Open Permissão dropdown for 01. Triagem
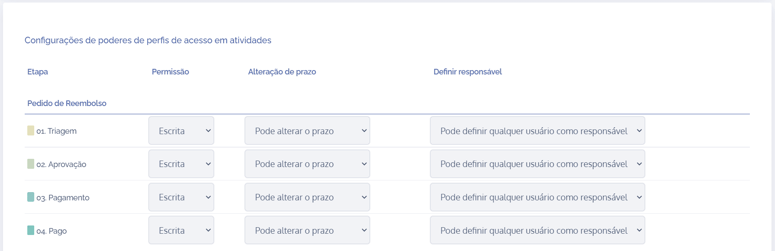 click(181, 131)
